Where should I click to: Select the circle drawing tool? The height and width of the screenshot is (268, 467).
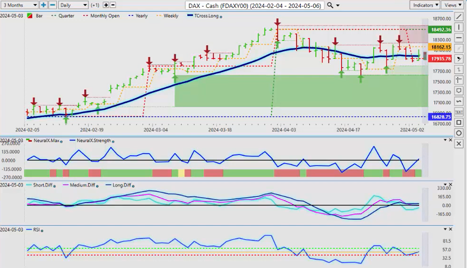(459, 133)
